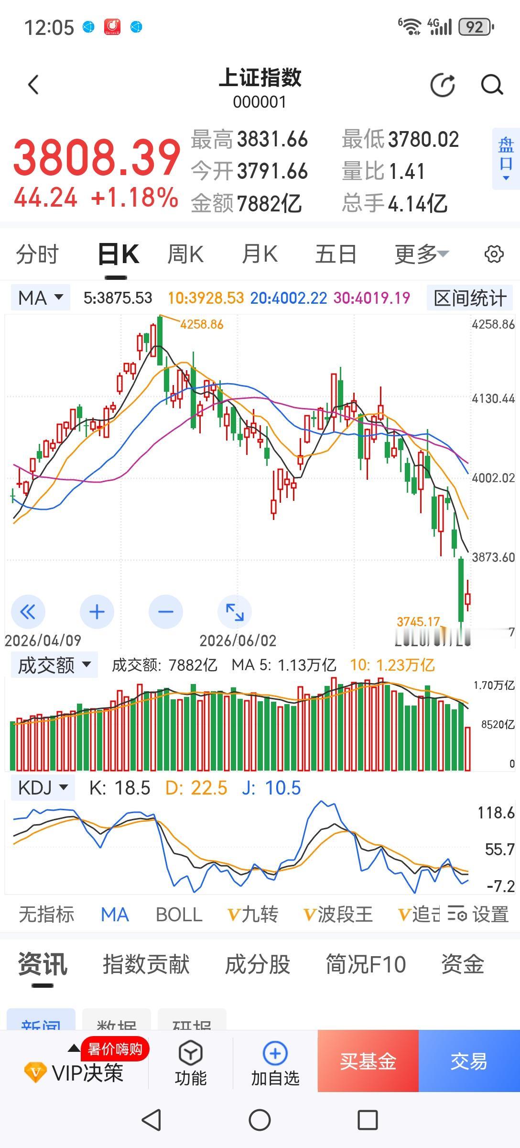Open the KDJ indicator dropdown

[43, 787]
